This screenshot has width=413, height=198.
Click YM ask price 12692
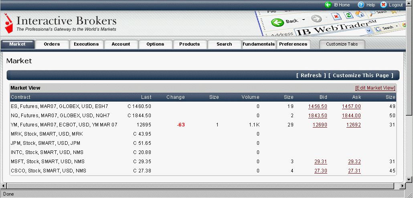point(354,125)
